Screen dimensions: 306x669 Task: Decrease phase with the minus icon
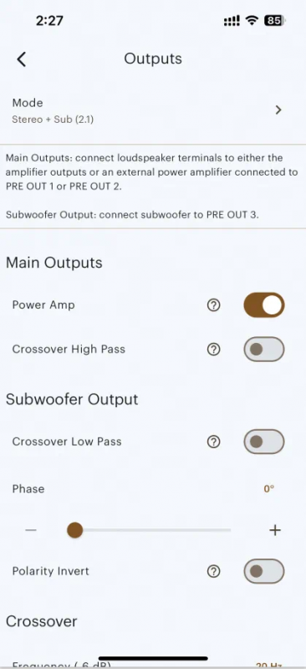31,530
